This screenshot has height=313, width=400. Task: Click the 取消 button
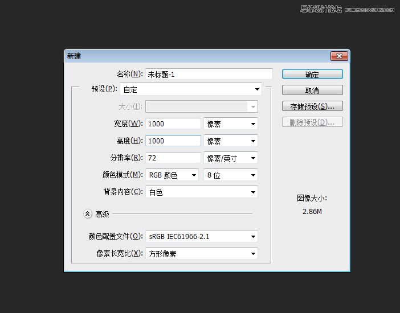click(312, 90)
